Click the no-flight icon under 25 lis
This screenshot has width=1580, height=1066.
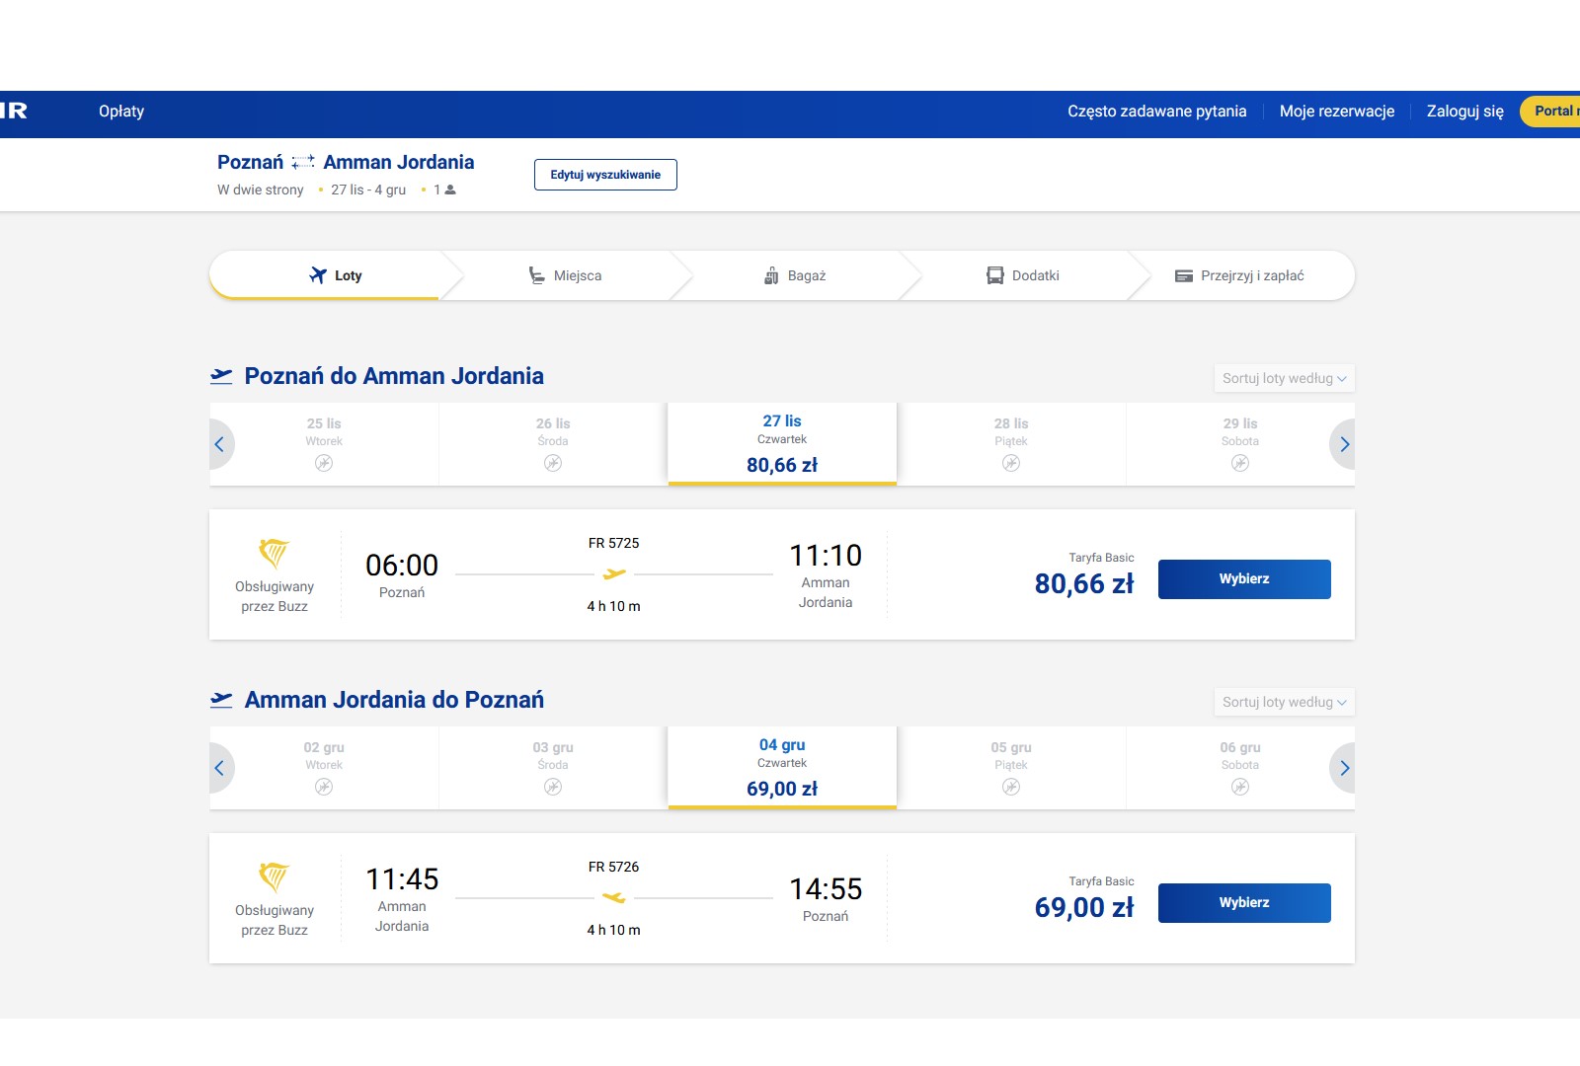(x=324, y=463)
